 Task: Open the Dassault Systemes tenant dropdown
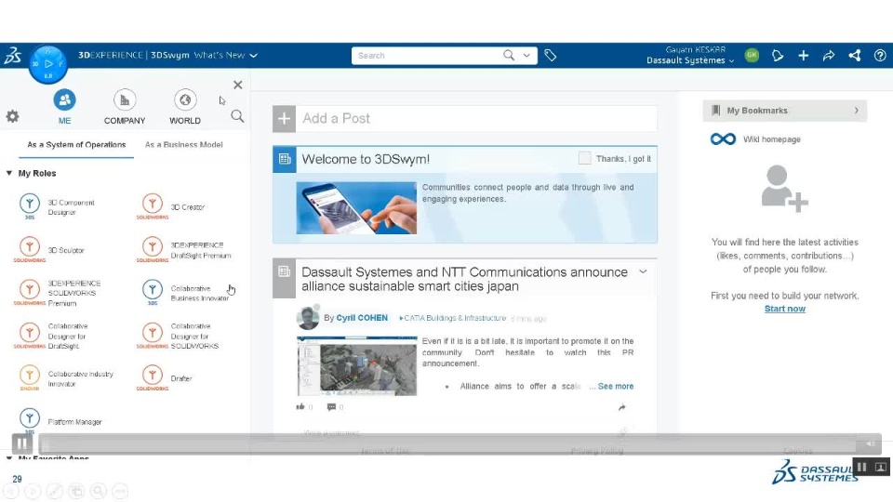point(690,60)
